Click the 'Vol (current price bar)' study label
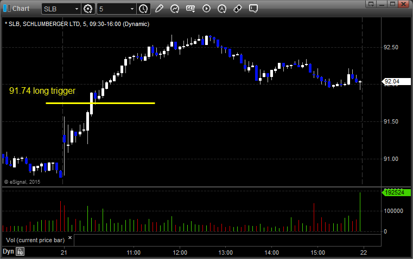The width and height of the screenshot is (413, 259). tap(35, 240)
